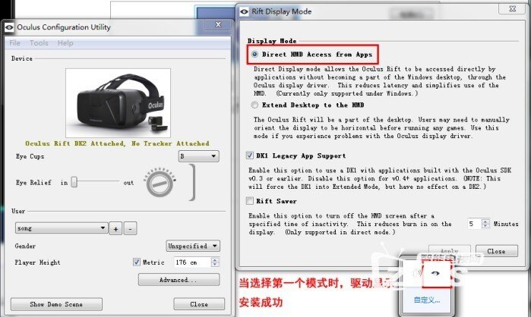This screenshot has height=317, width=531.
Task: Click the Oculus Configuration Utility title icon
Action: [9, 27]
